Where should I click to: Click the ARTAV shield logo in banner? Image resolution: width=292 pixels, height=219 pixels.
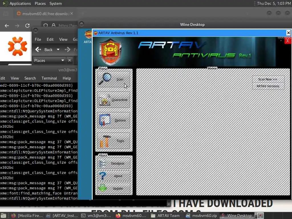[x=110, y=52]
